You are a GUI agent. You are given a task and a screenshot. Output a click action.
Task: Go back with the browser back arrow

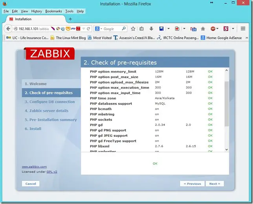[x=8, y=29]
